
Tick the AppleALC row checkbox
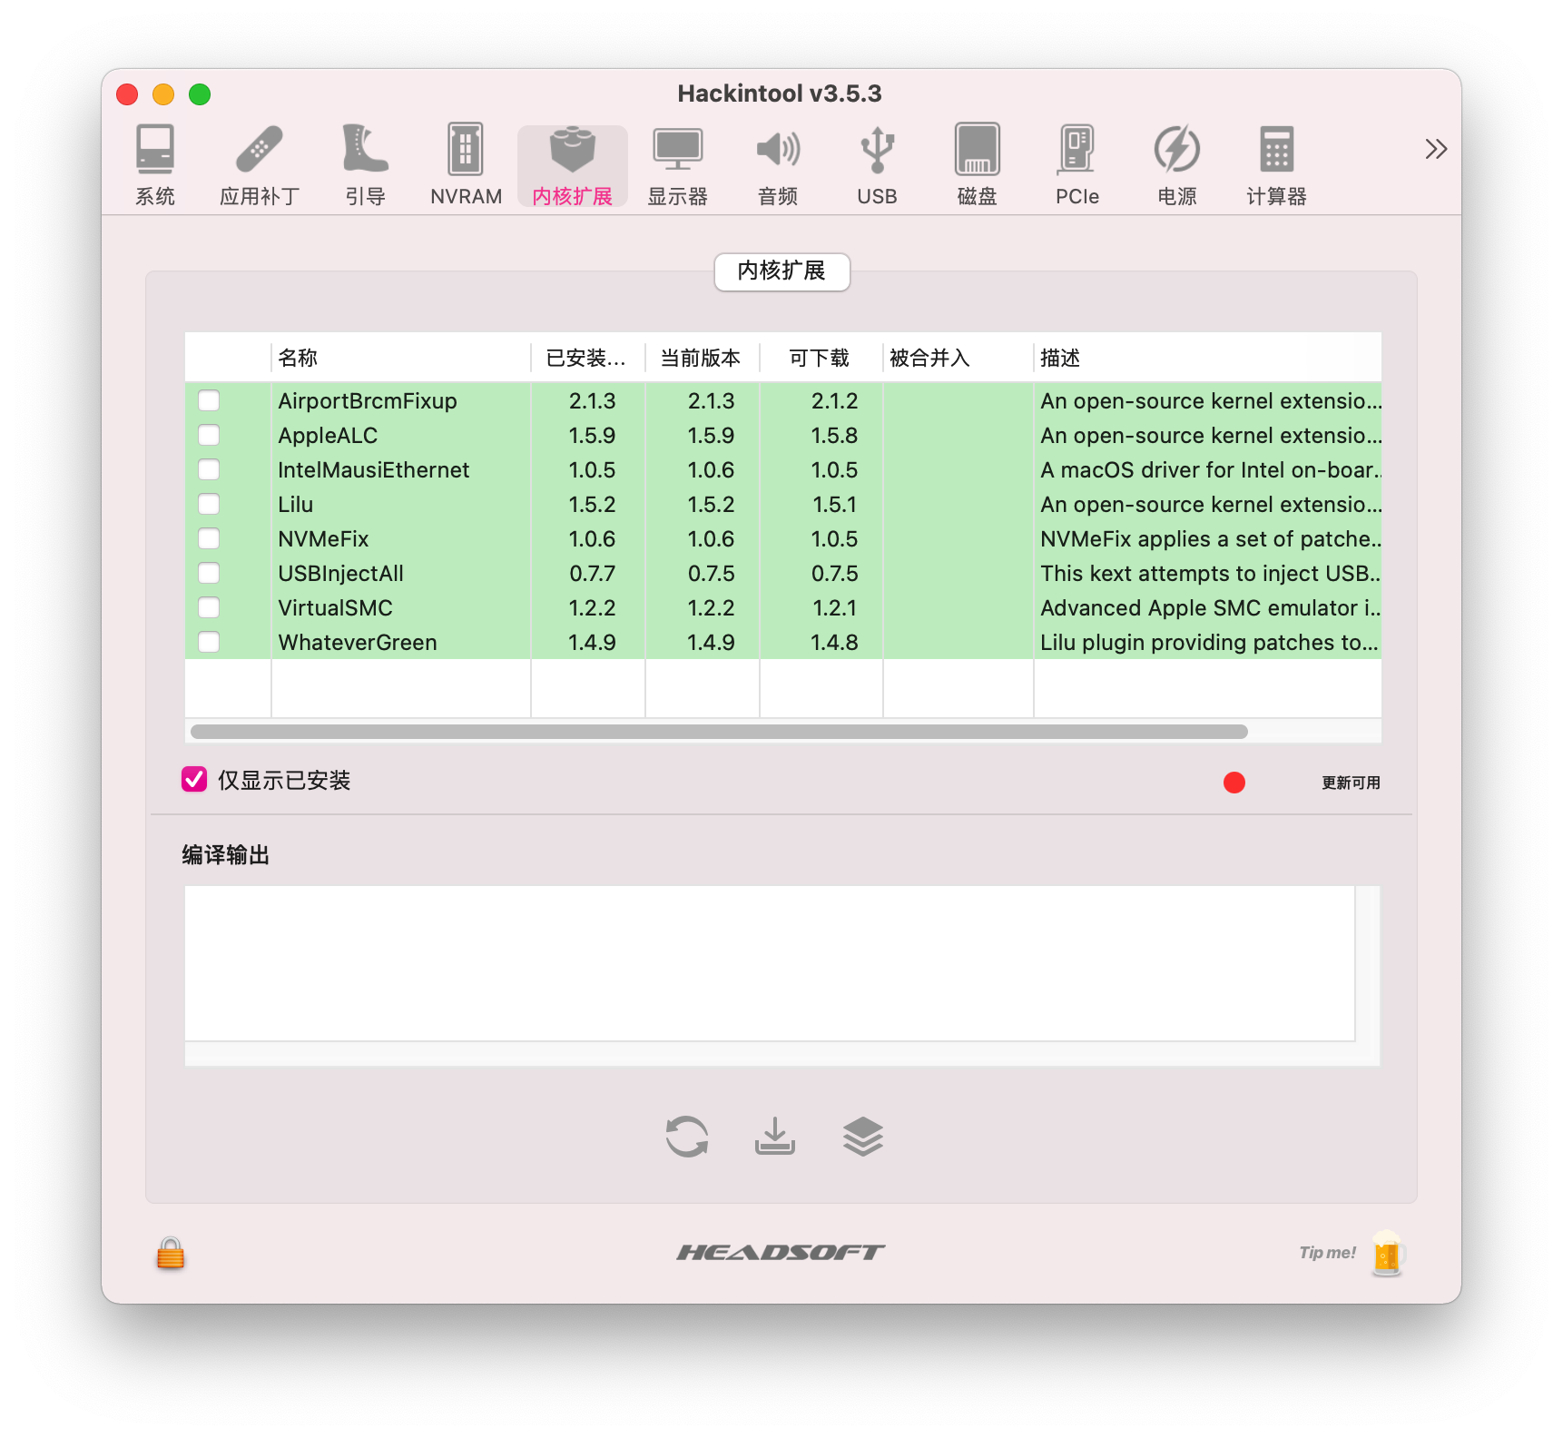click(x=209, y=436)
